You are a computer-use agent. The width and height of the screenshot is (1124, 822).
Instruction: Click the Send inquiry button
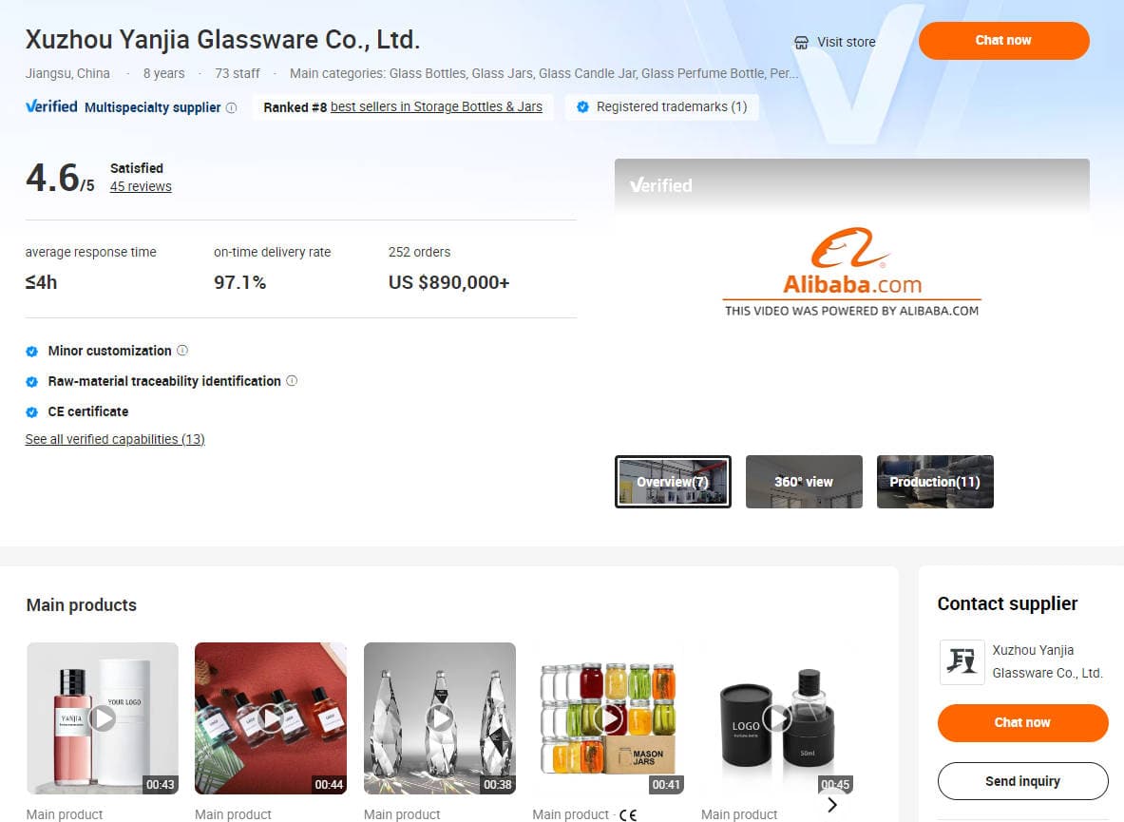click(x=1023, y=781)
